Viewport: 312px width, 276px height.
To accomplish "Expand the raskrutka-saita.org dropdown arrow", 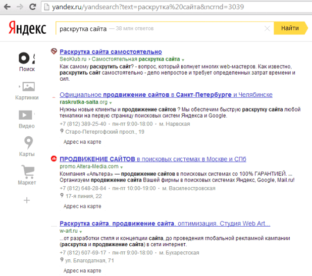I will tap(111, 103).
